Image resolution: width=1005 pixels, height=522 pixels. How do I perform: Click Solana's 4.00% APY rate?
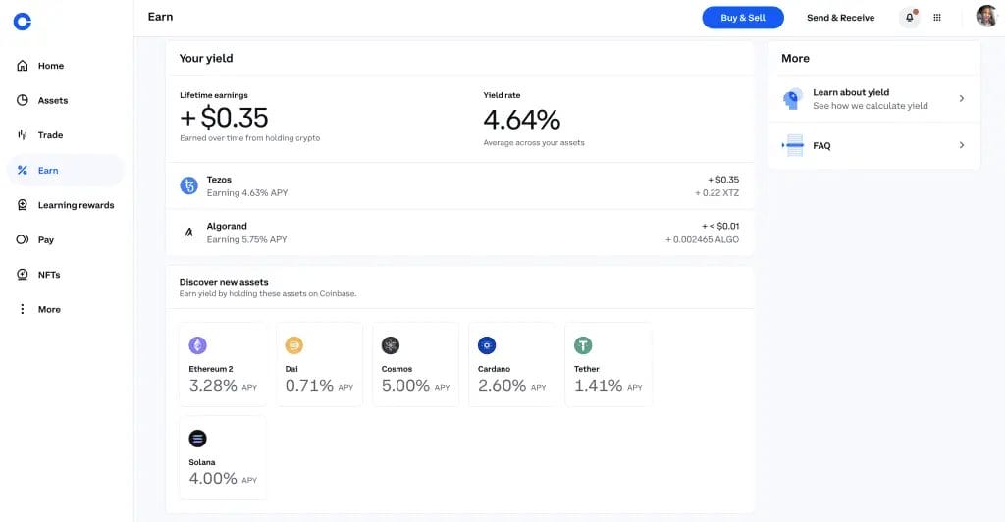click(x=223, y=479)
